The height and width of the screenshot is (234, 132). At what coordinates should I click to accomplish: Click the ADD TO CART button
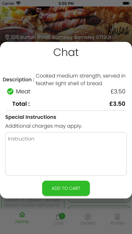(x=66, y=188)
